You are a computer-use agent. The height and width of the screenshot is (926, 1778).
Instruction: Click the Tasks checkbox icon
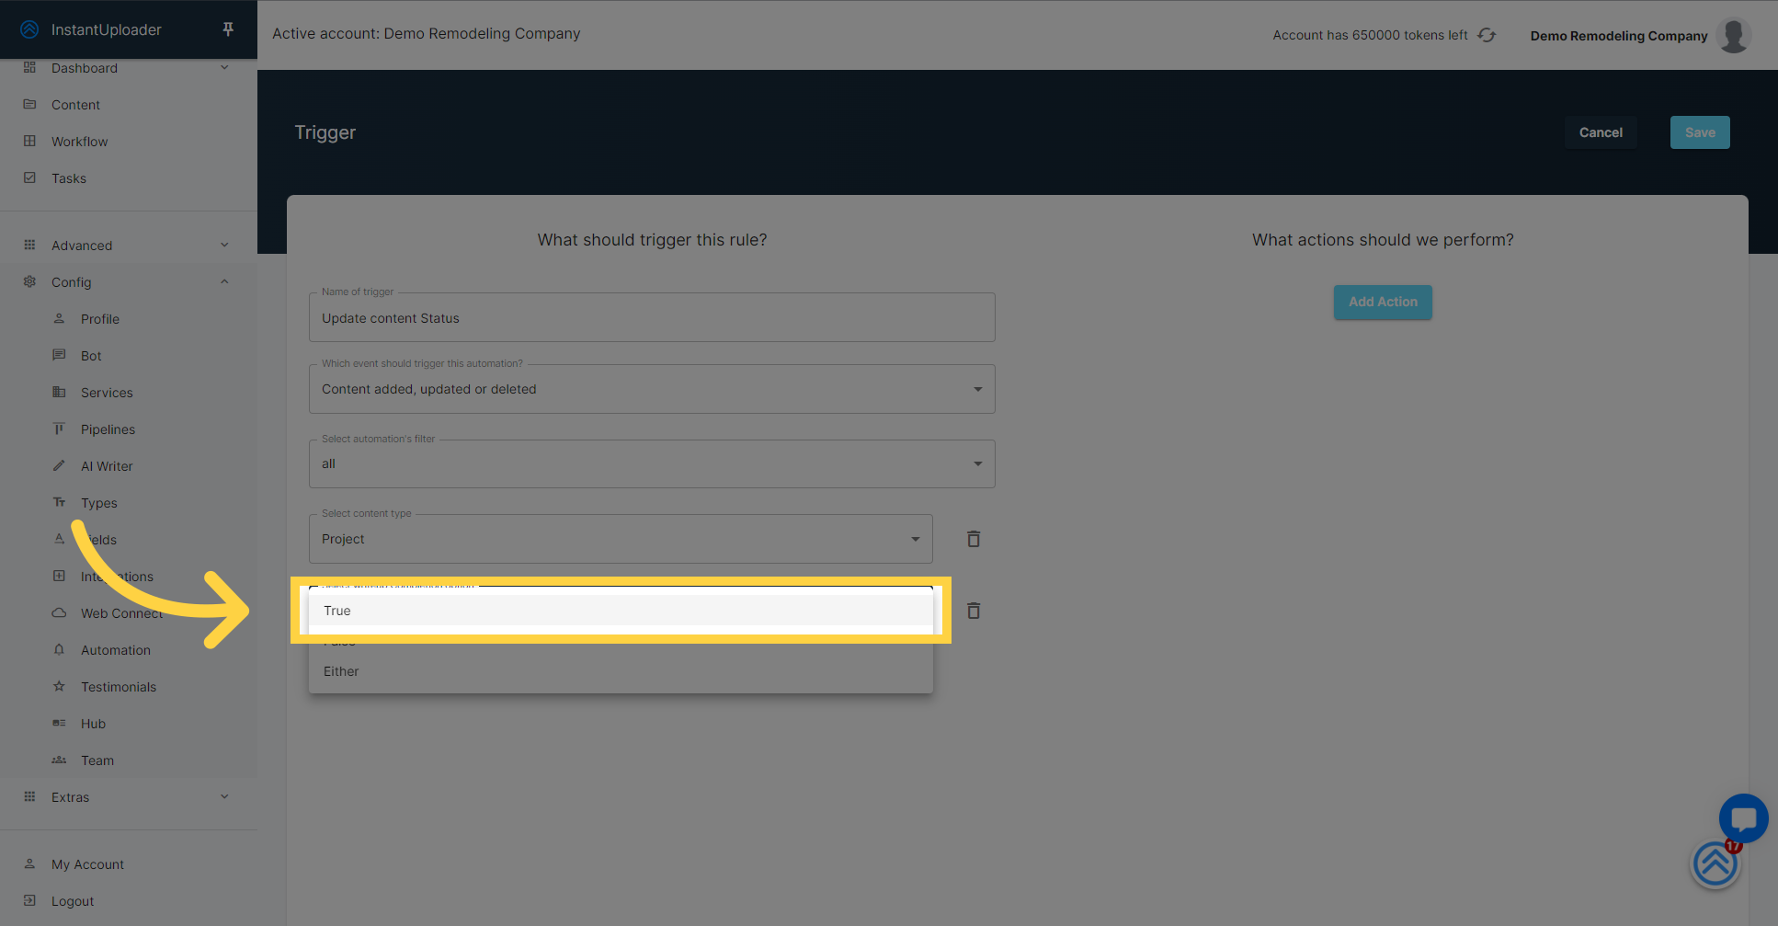[x=29, y=178]
